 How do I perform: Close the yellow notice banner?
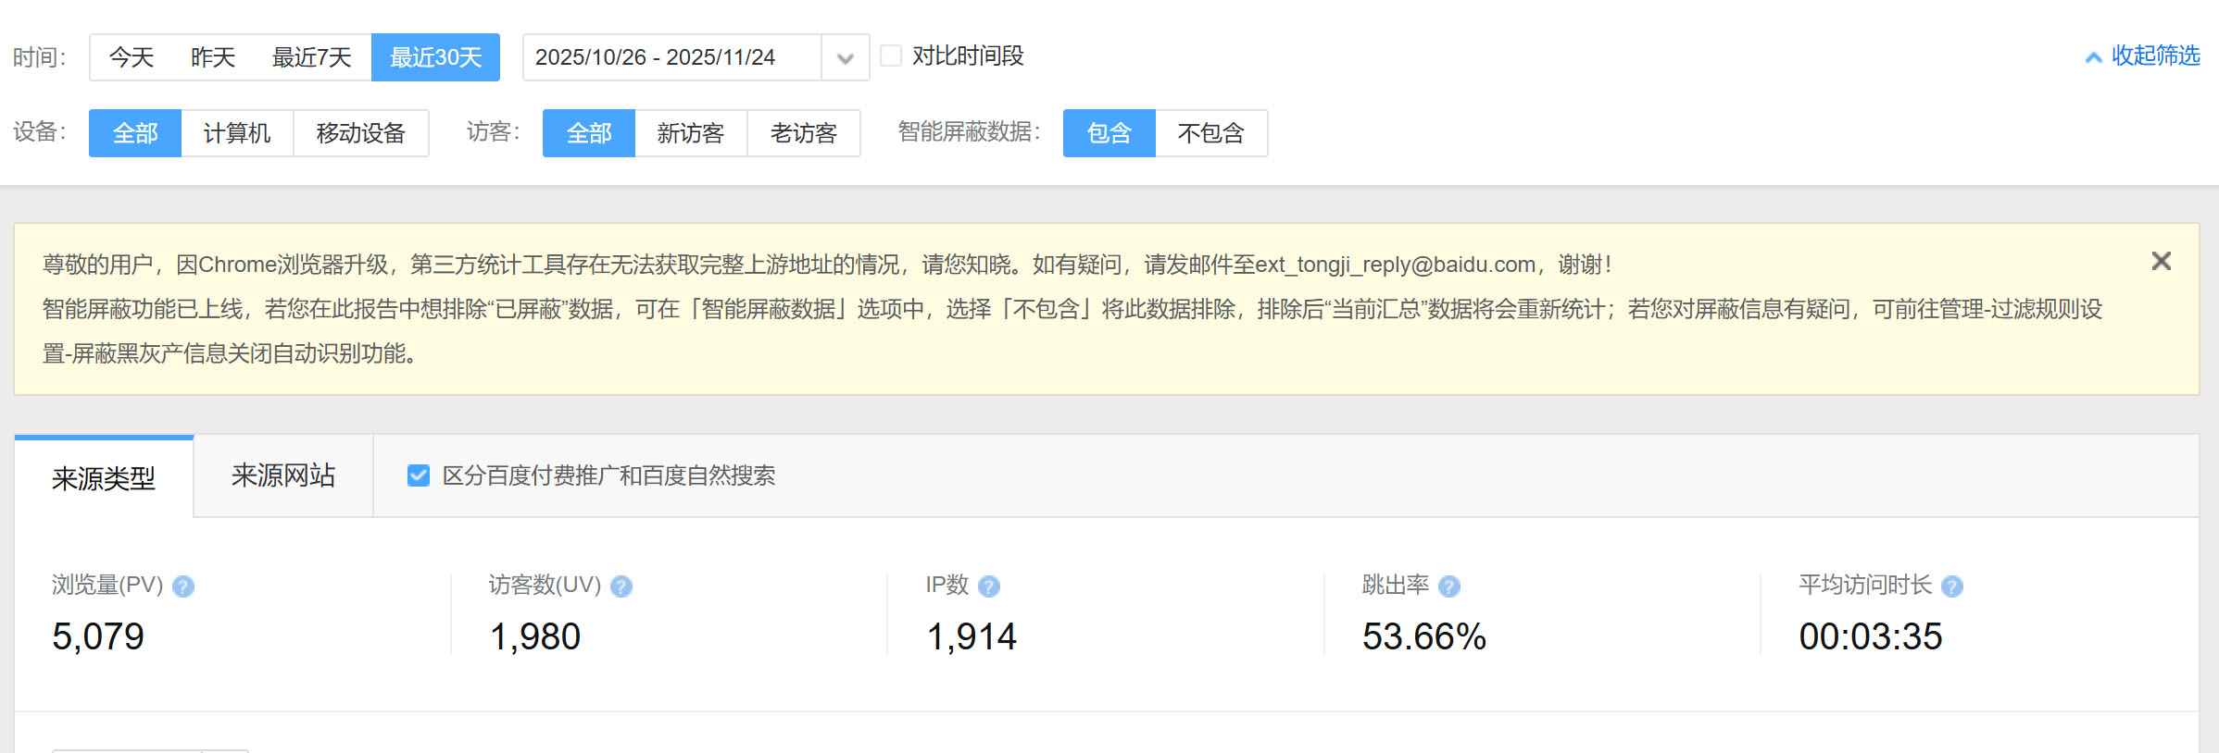(x=2161, y=262)
